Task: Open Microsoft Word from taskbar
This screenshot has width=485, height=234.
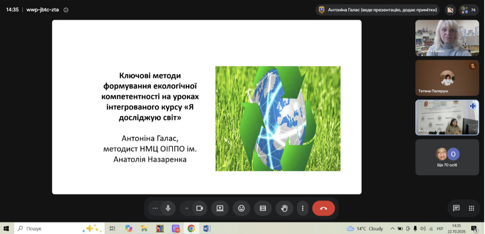Action: click(207, 228)
